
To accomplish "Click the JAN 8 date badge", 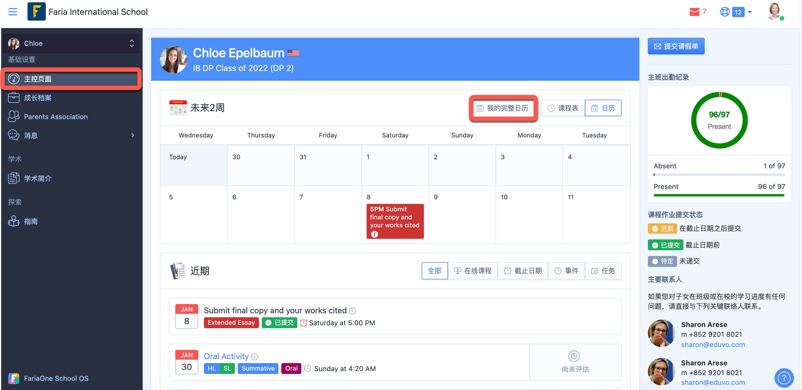I will [x=186, y=316].
